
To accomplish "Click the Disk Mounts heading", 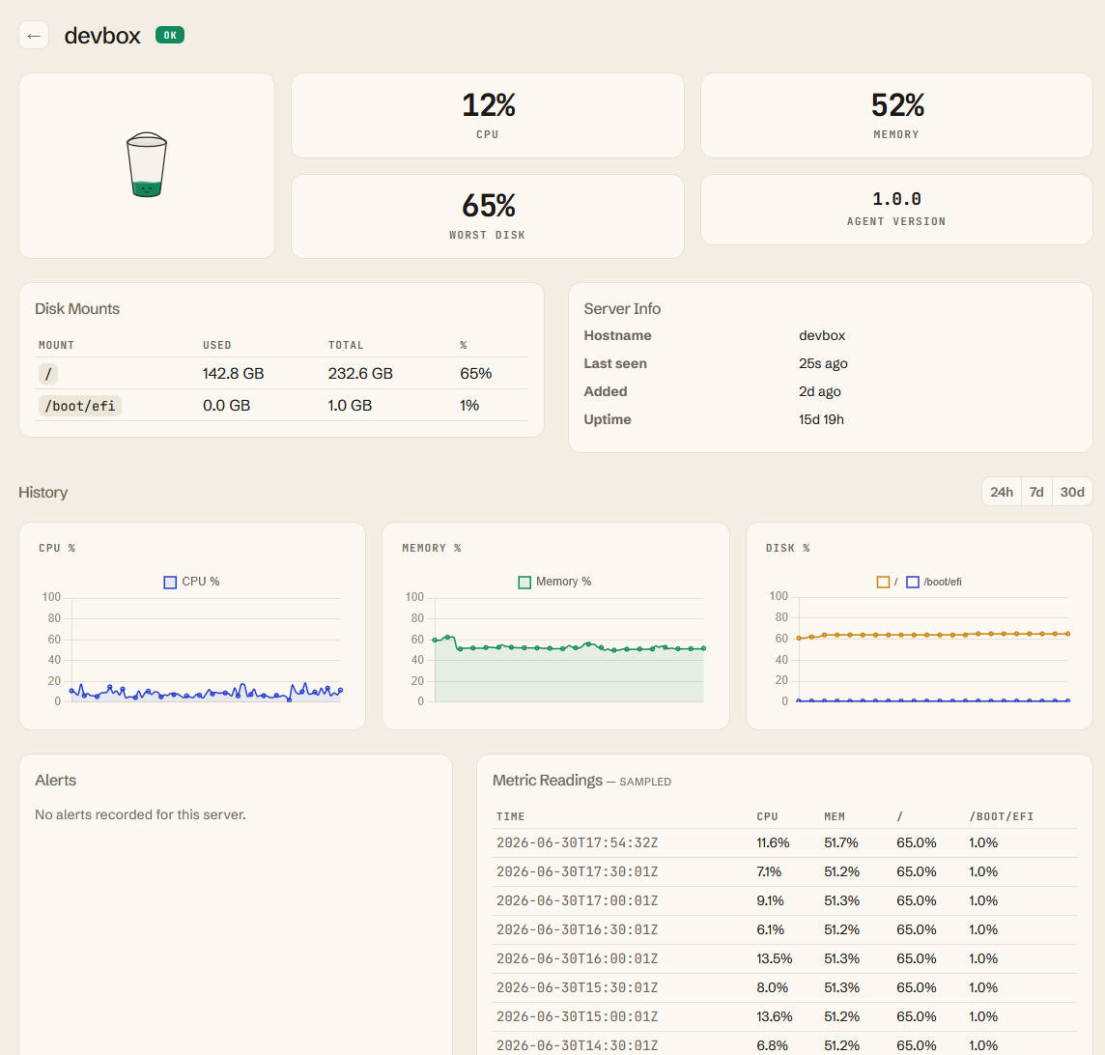I will tap(77, 309).
